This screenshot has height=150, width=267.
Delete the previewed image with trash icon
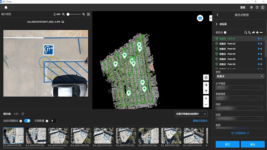[x=55, y=14]
